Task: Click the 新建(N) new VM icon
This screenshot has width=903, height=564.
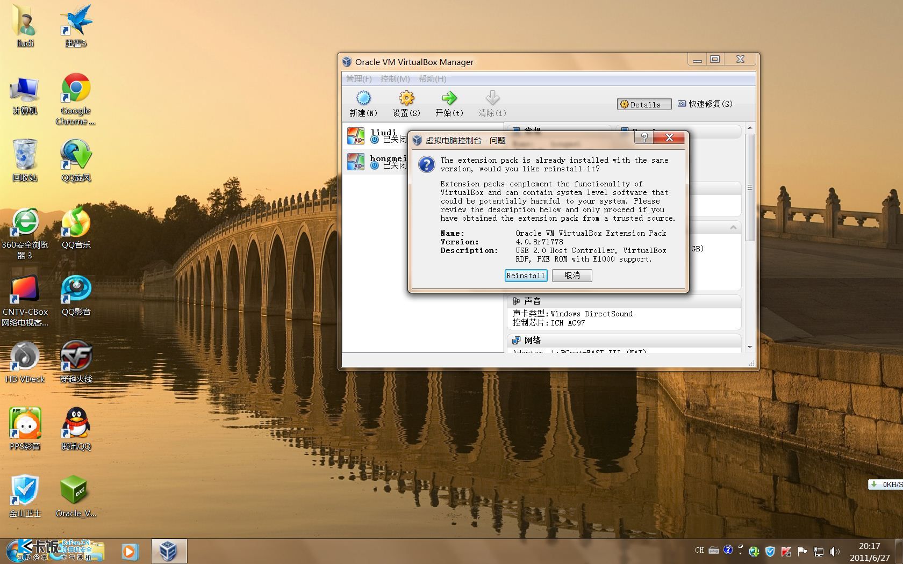Action: (363, 104)
